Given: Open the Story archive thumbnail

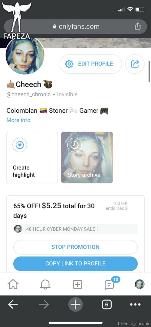Looking at the screenshot, I should click(87, 157).
